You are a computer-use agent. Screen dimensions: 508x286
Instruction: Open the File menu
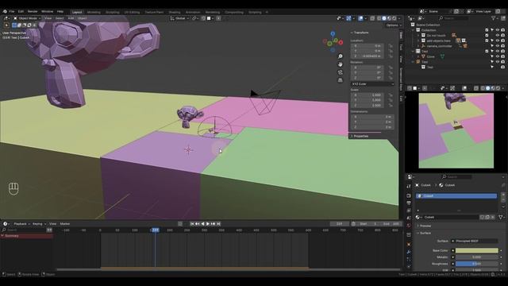pyautogui.click(x=12, y=11)
